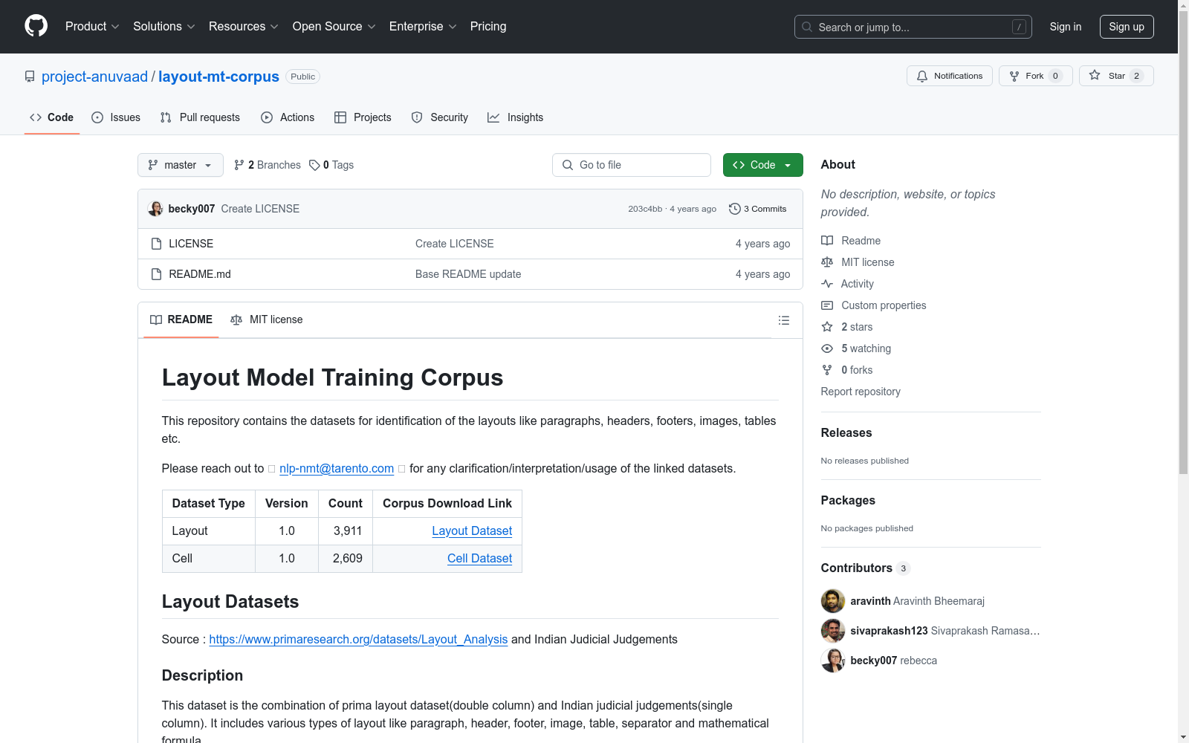Open the README outline list icon
Viewport: 1189px width, 743px height.
click(x=783, y=320)
